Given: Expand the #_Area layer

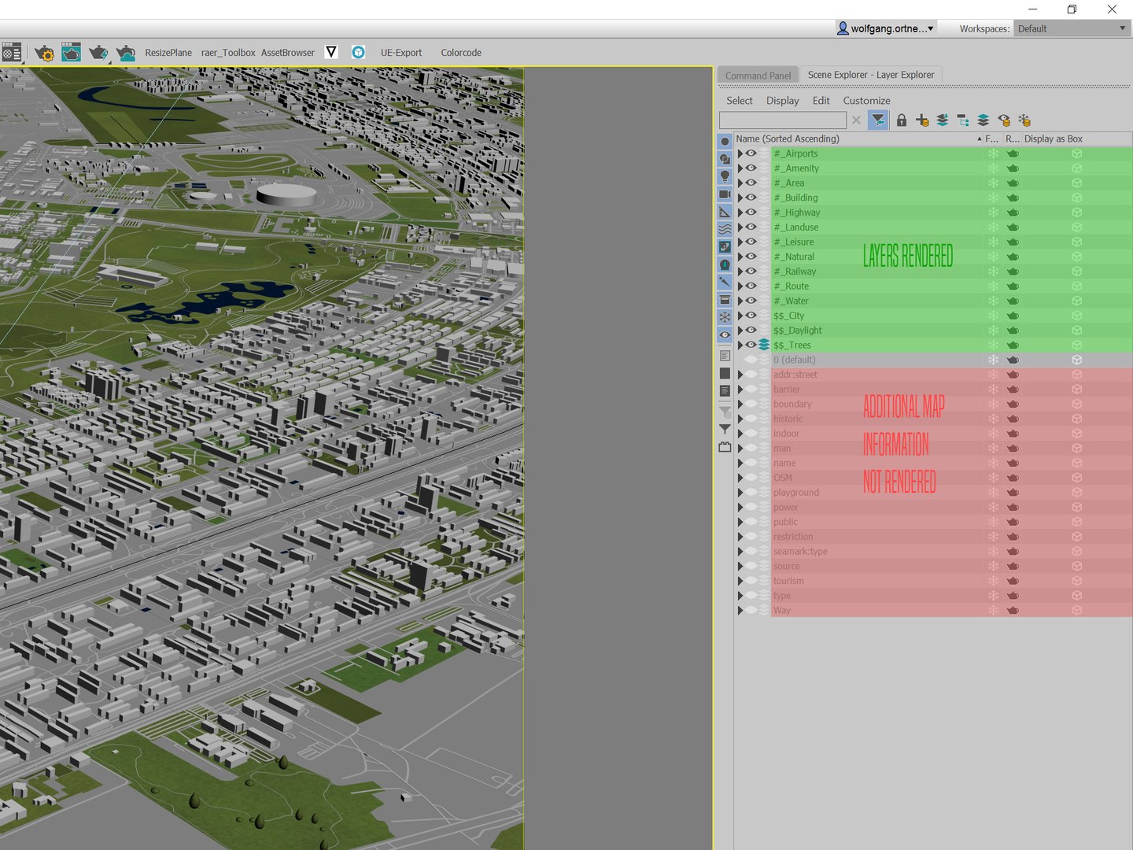Looking at the screenshot, I should (740, 183).
